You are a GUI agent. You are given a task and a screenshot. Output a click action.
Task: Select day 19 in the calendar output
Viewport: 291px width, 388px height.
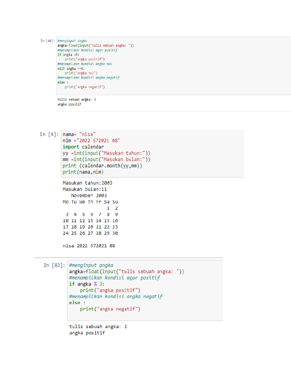point(82,227)
